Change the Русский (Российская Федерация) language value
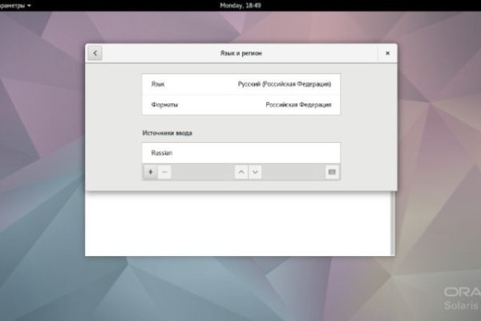This screenshot has height=321, width=481. tap(284, 83)
